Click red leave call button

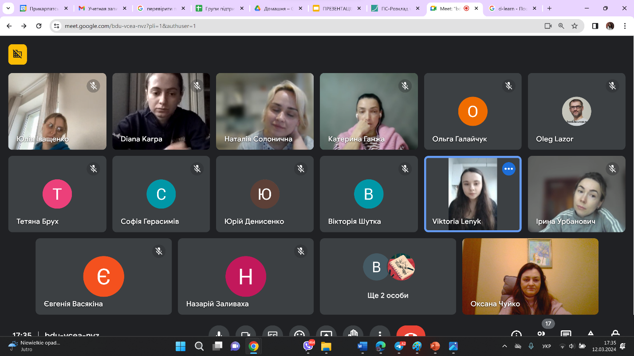410,334
